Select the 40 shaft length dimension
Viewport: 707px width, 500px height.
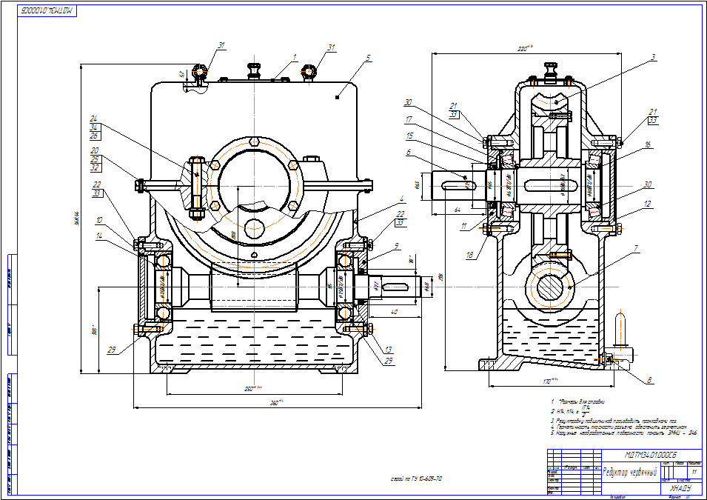click(x=394, y=312)
